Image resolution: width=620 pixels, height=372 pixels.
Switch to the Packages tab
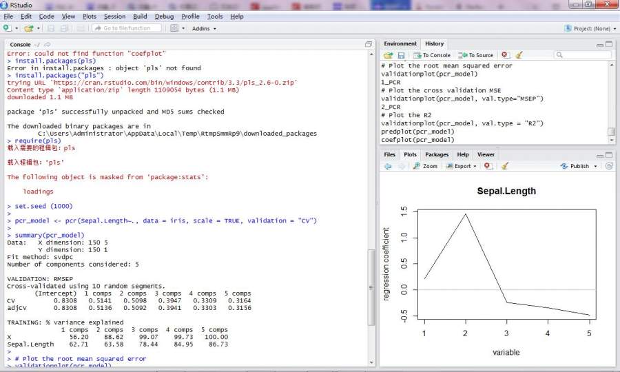[x=437, y=154]
